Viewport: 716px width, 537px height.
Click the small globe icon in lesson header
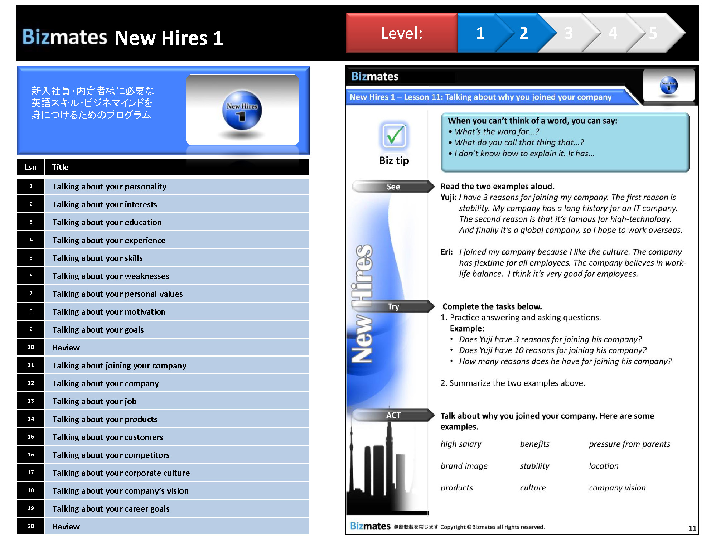click(668, 85)
